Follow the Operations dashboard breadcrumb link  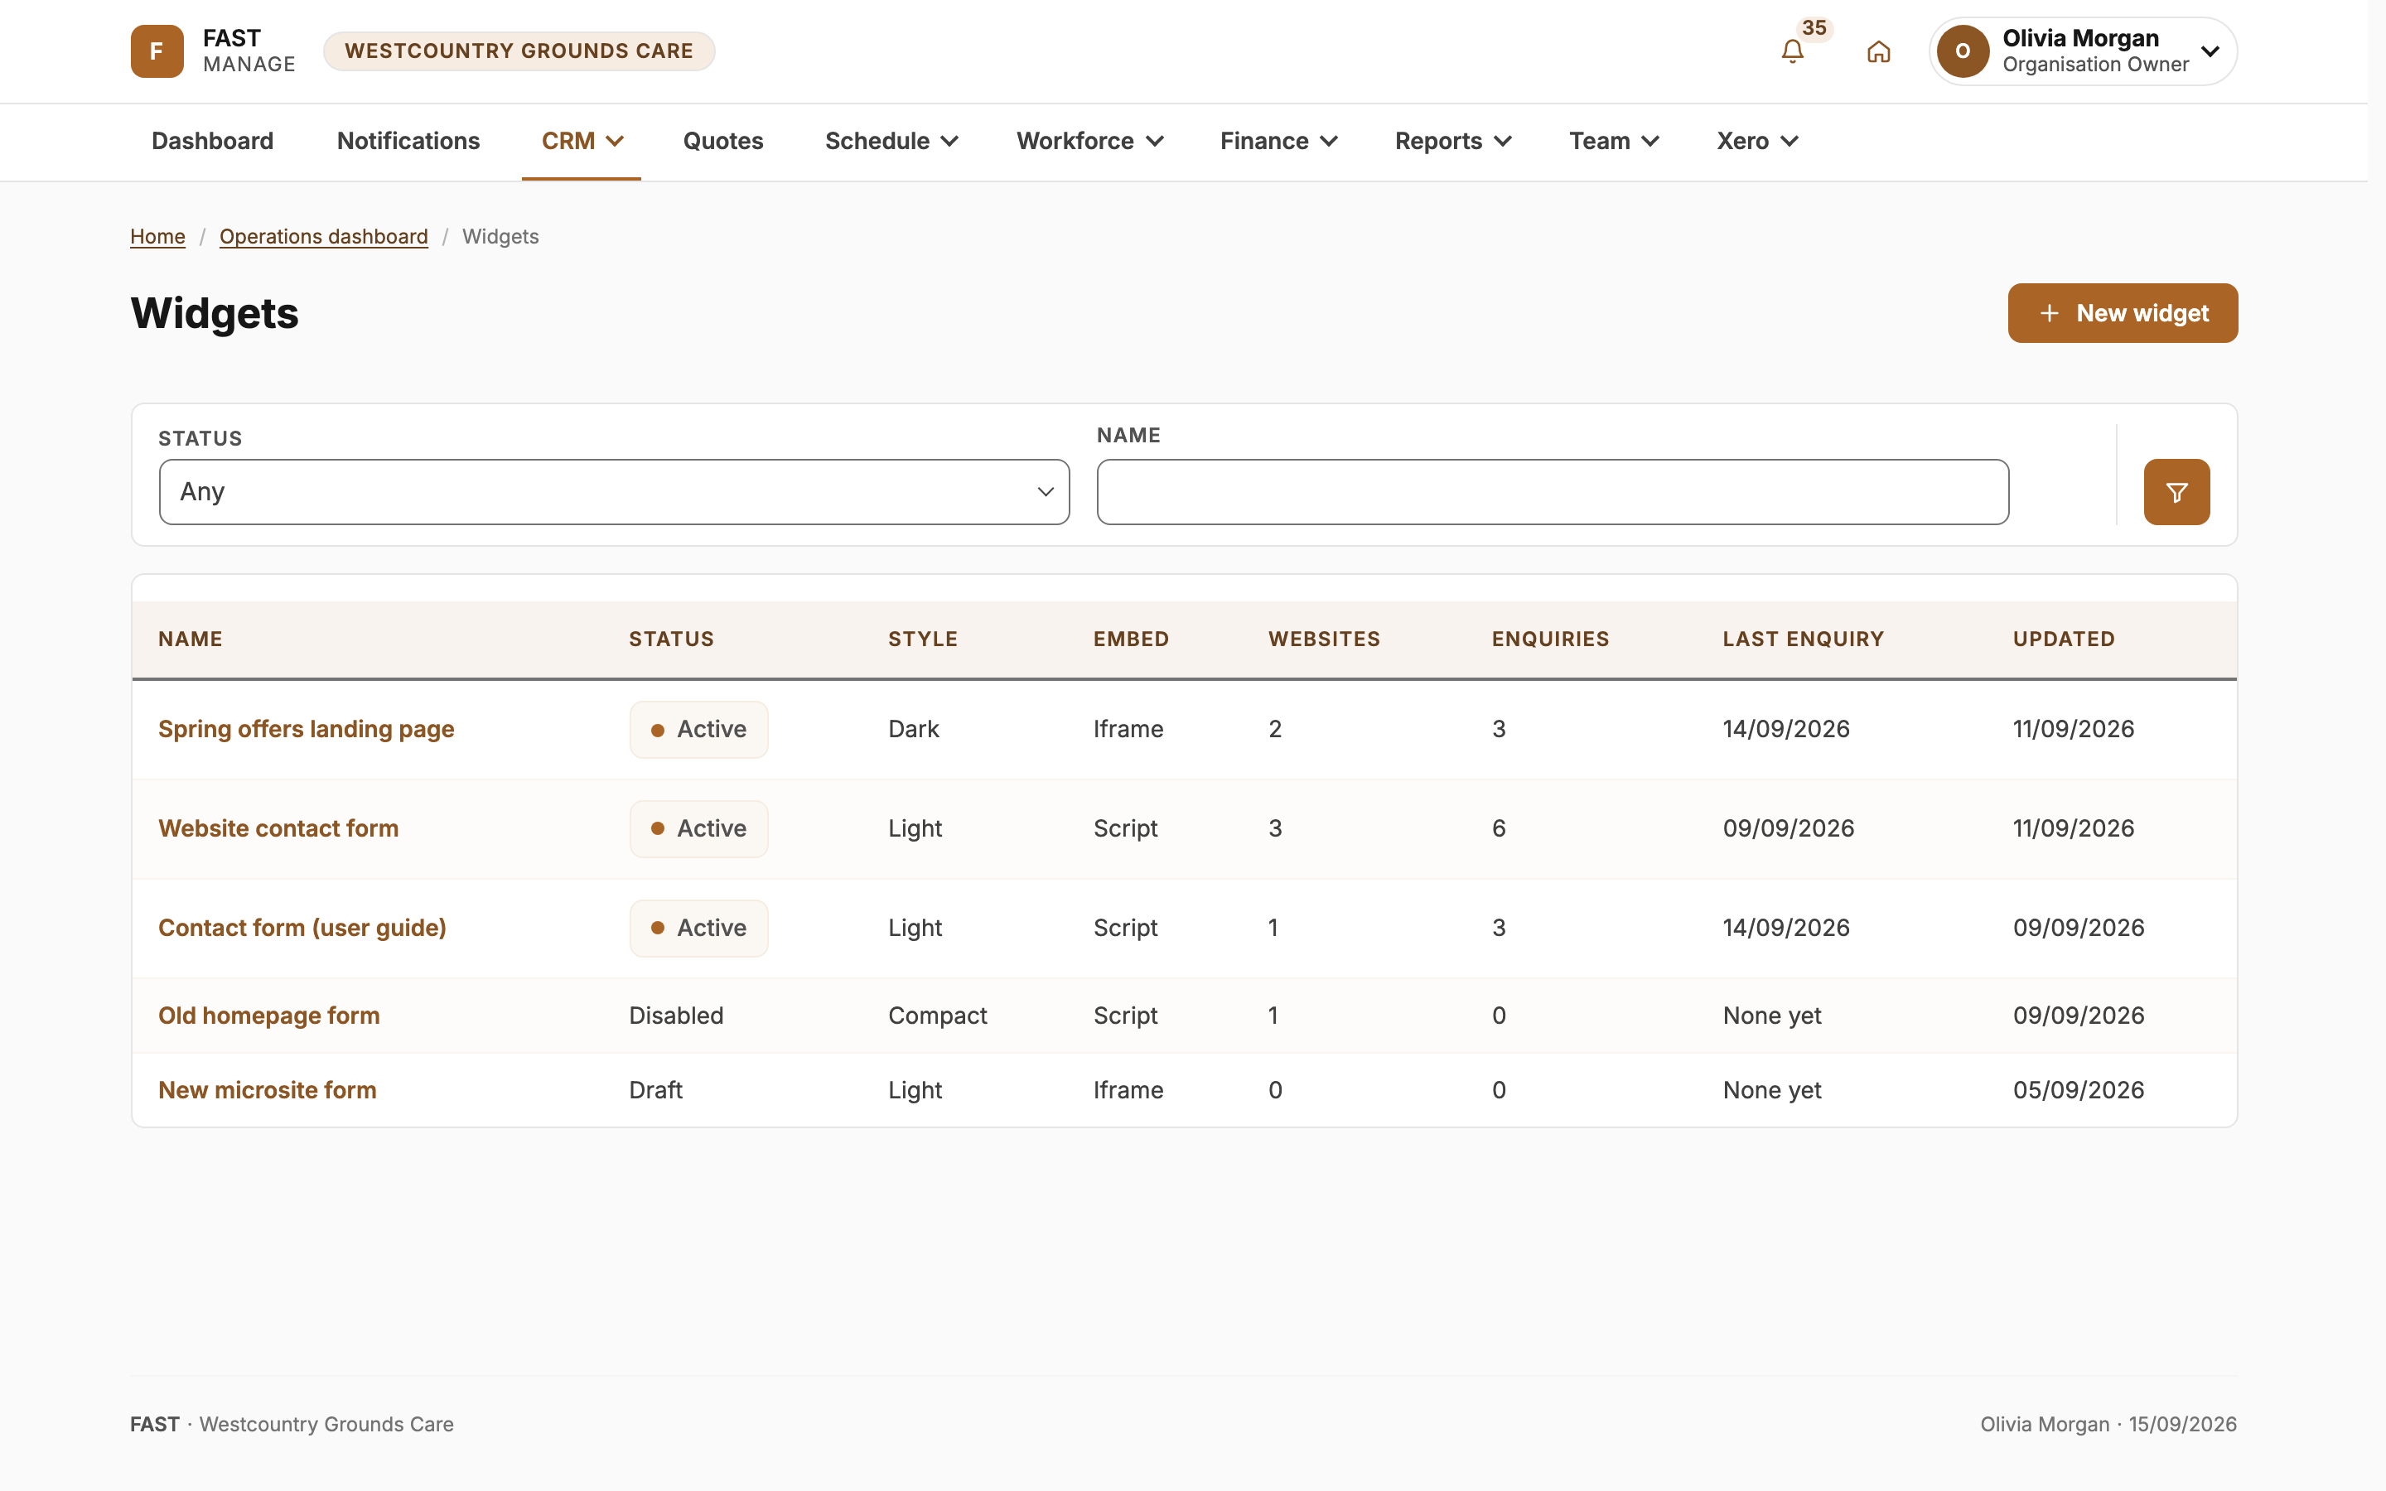[x=323, y=237]
